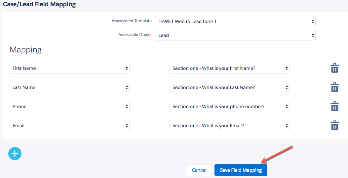Image resolution: width=348 pixels, height=178 pixels.
Task: Delete the Last Name mapping row
Action: (x=335, y=87)
